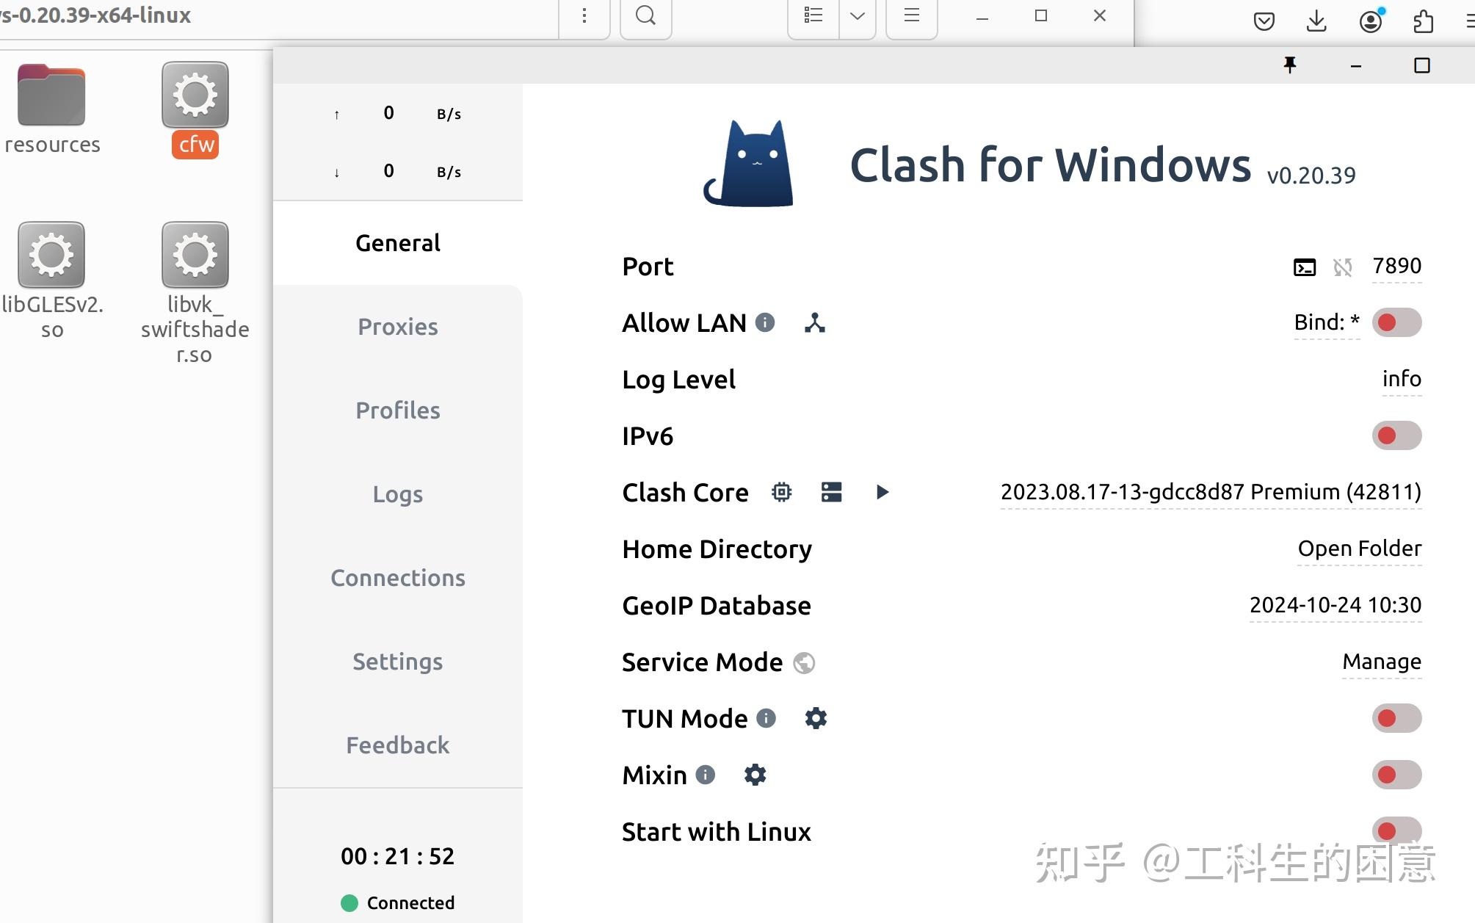Pin the Clash window on top
The height and width of the screenshot is (923, 1475).
coord(1291,65)
